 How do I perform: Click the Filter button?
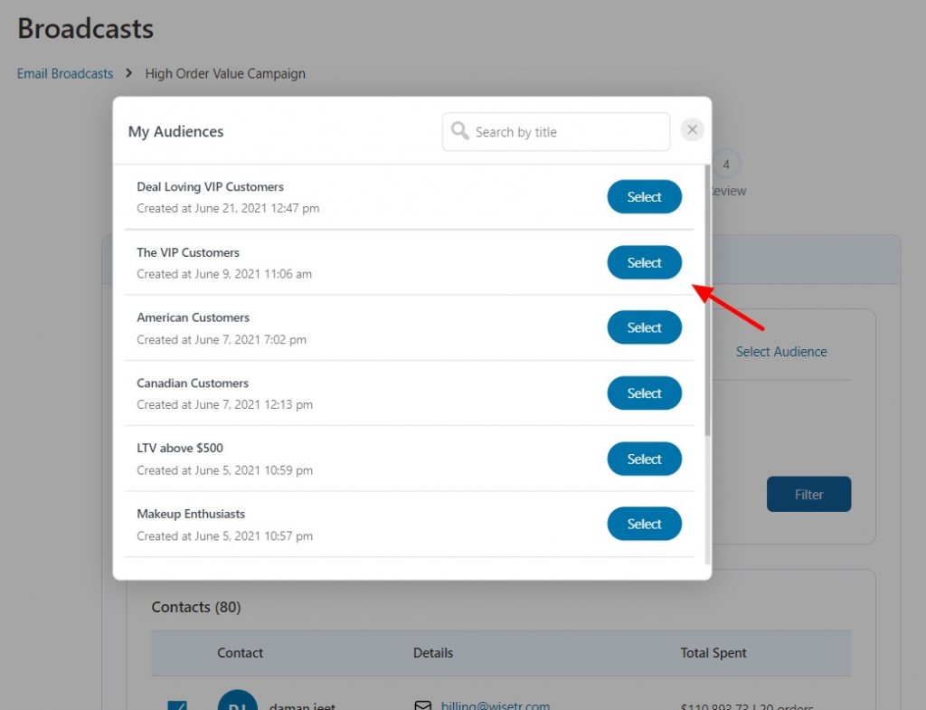[809, 495]
